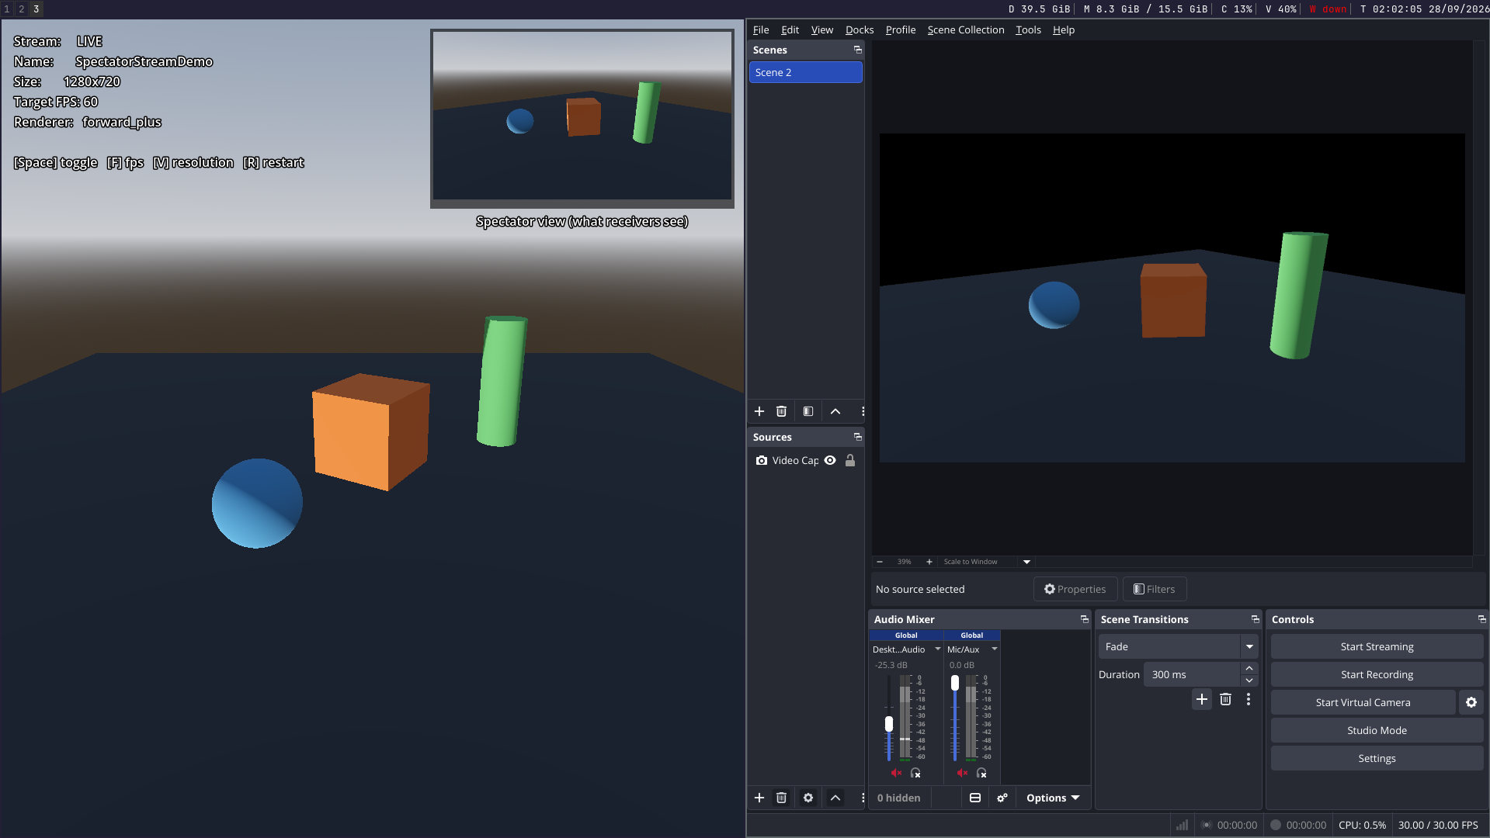Open the Tools menu

coord(1028,29)
